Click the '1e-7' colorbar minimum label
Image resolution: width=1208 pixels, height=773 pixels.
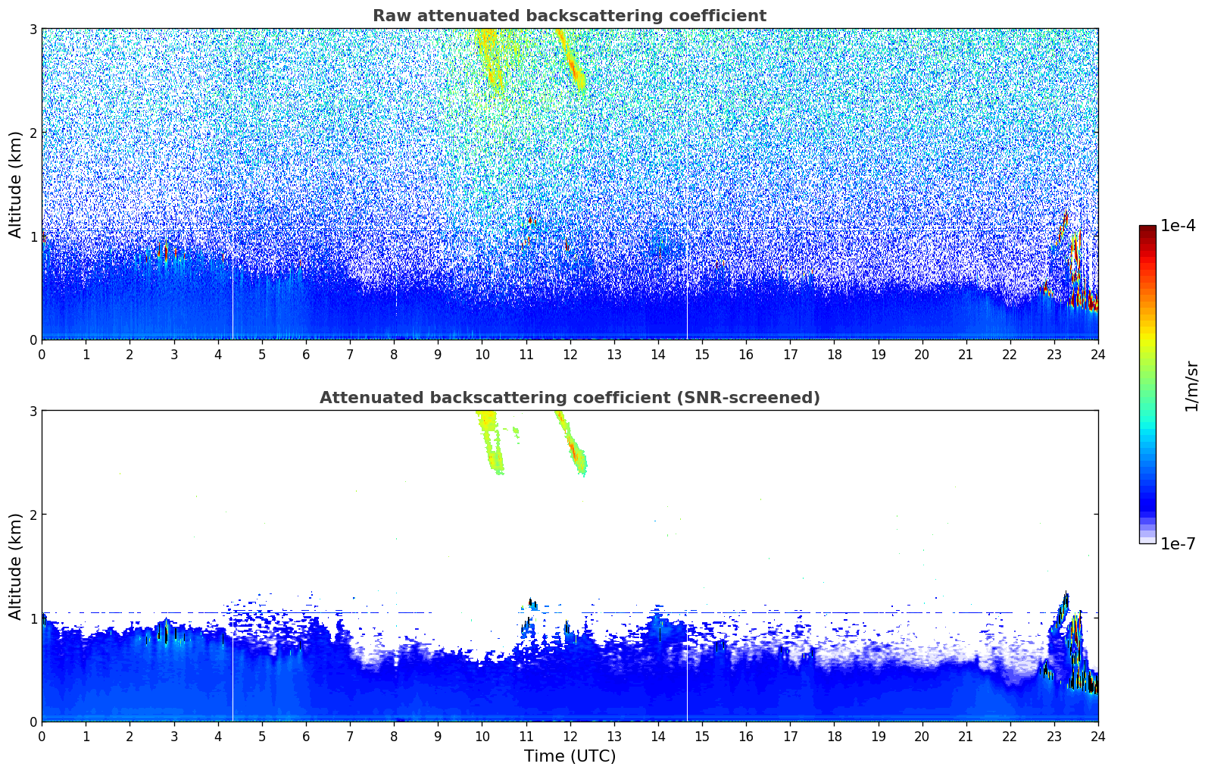(x=1178, y=543)
